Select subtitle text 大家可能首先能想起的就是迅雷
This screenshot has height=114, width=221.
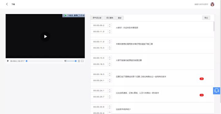(x=129, y=61)
